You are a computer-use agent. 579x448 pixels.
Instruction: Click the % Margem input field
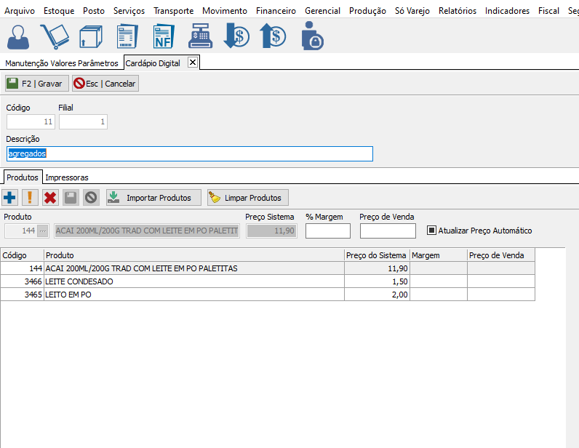pyautogui.click(x=327, y=231)
